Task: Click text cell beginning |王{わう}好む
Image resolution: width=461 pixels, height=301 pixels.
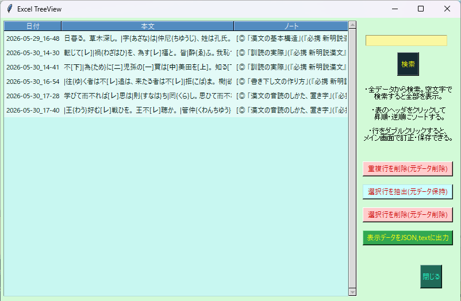Action: point(148,110)
